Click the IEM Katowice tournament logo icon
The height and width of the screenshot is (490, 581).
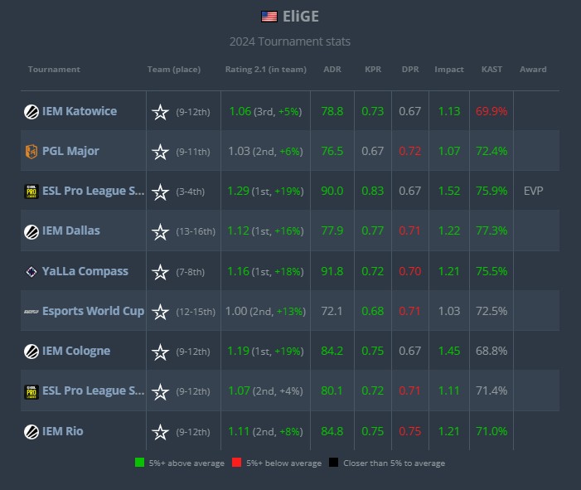tap(31, 112)
